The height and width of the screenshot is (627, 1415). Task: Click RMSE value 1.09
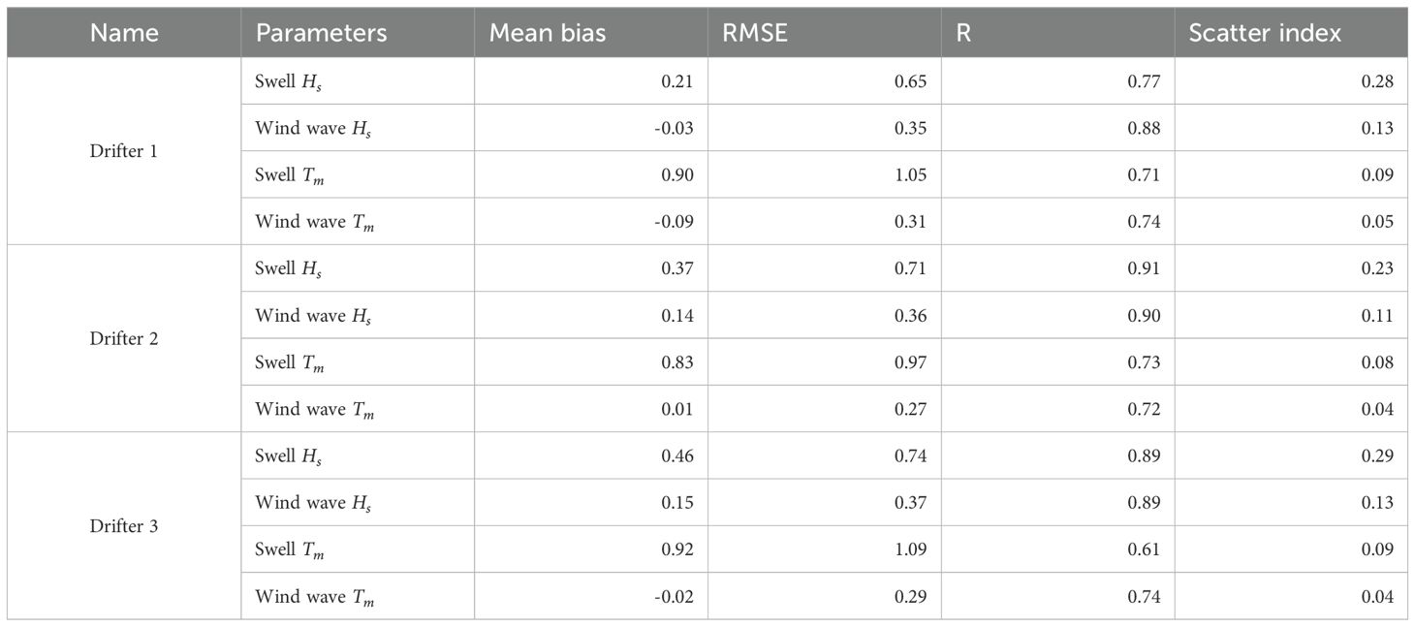[910, 549]
